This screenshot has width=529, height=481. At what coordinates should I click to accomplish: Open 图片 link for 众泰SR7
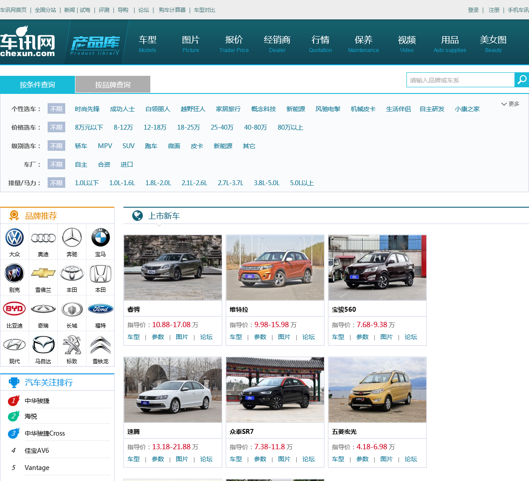coord(284,459)
